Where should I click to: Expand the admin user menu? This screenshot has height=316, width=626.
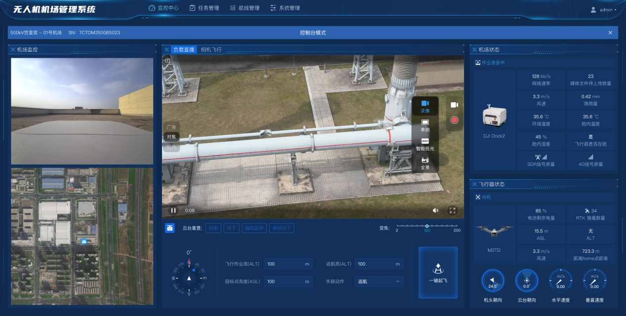click(x=606, y=10)
